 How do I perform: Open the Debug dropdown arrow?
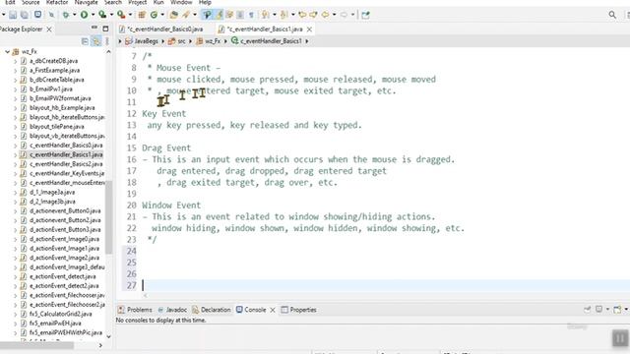(75, 15)
